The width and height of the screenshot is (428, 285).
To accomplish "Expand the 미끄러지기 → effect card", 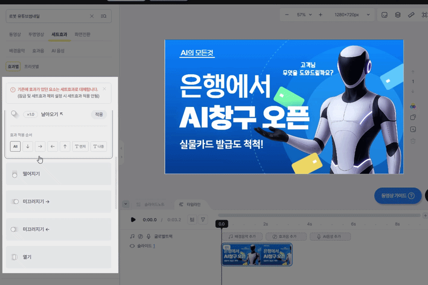I will pos(59,202).
